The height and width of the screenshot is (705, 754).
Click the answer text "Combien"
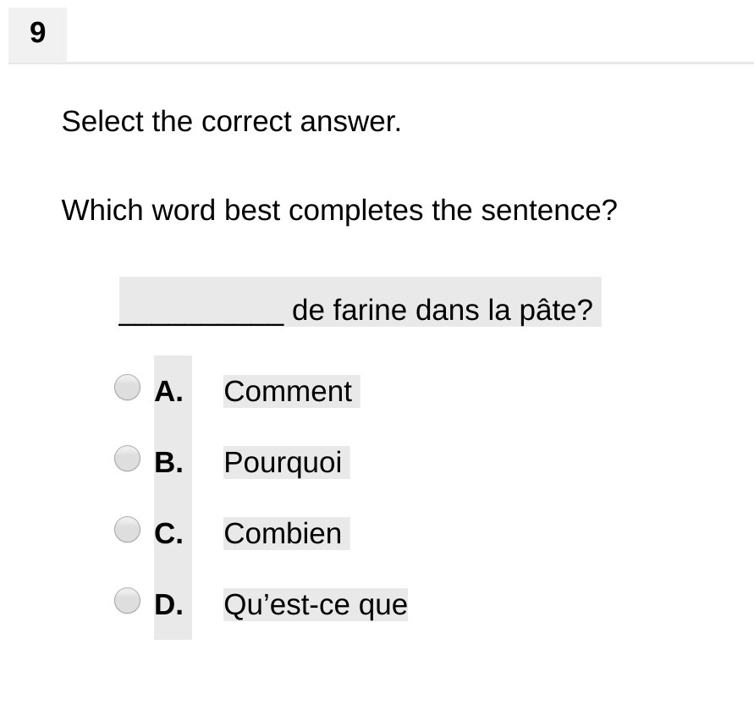coord(283,534)
